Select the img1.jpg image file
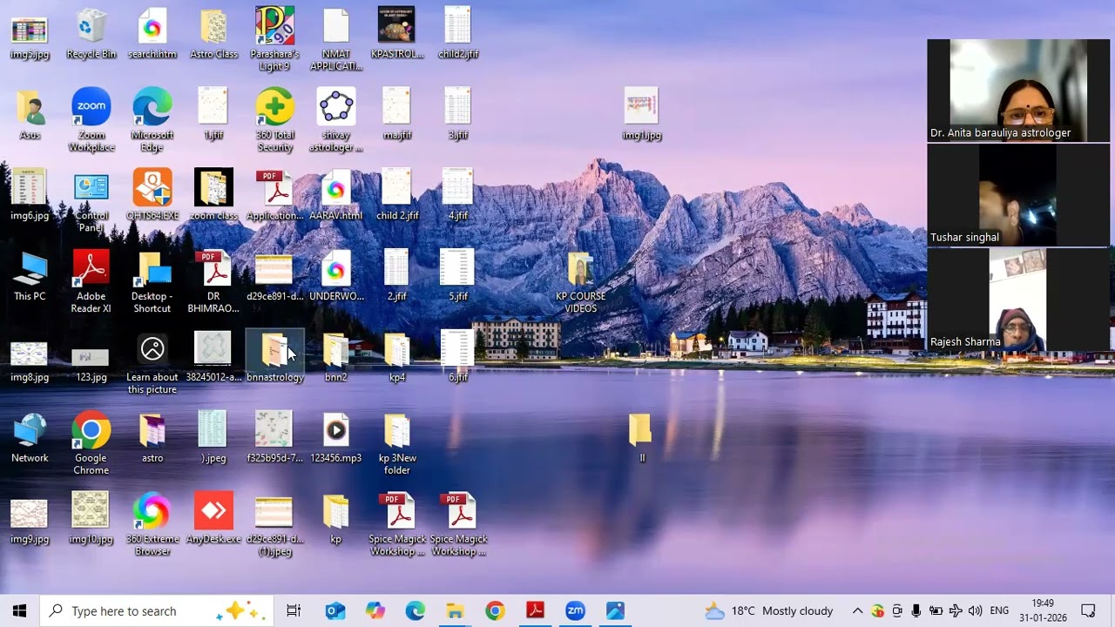The image size is (1115, 627). click(x=642, y=114)
